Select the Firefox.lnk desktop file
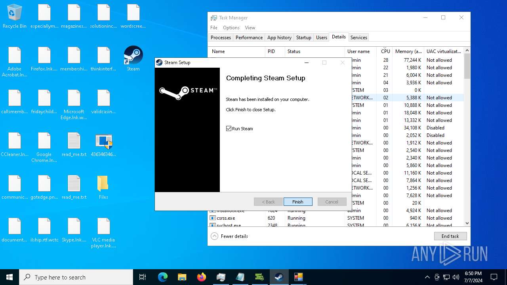Image resolution: width=507 pixels, height=285 pixels. [44, 59]
